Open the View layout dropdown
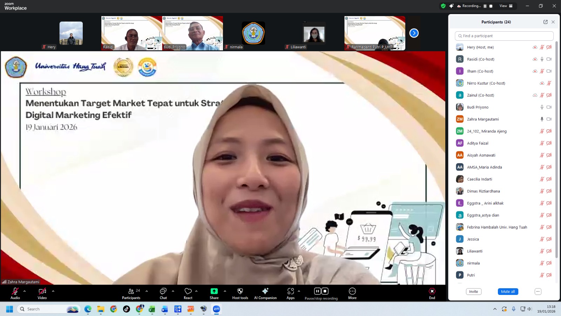Screen dimensions: 561x316 [x=506, y=6]
